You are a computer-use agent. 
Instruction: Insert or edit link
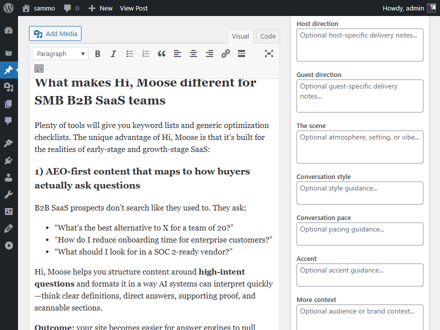pyautogui.click(x=225, y=54)
